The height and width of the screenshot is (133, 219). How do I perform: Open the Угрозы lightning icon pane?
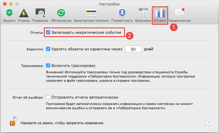pyautogui.click(x=24, y=15)
